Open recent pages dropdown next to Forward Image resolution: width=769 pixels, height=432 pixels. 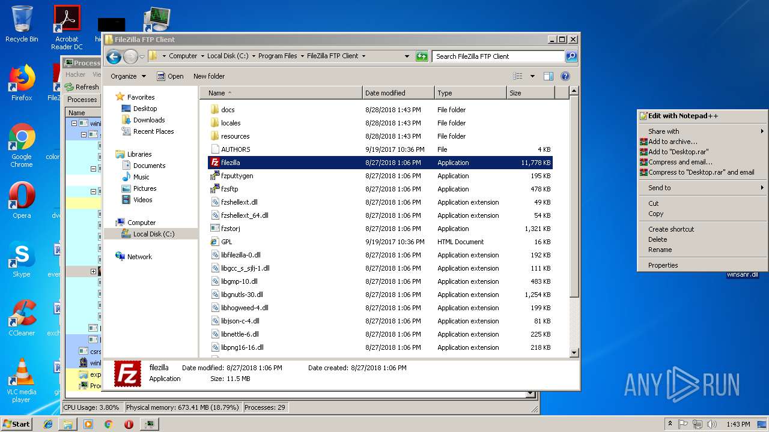coord(142,56)
